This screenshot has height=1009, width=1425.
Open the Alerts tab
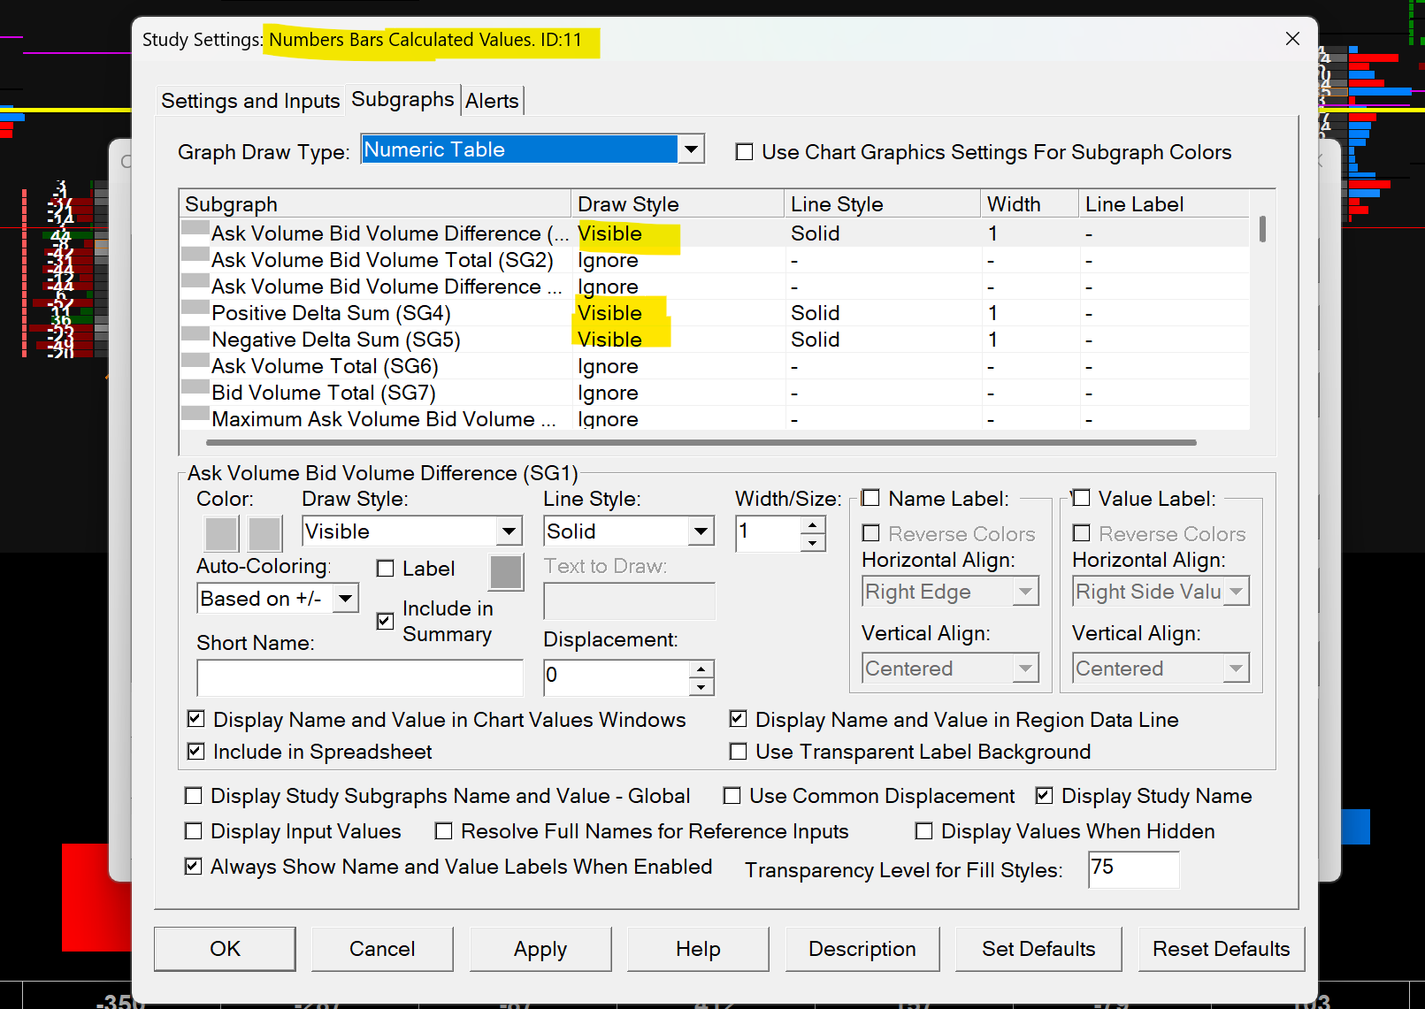click(x=492, y=101)
